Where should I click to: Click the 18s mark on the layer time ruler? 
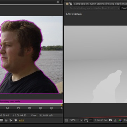point(40,108)
